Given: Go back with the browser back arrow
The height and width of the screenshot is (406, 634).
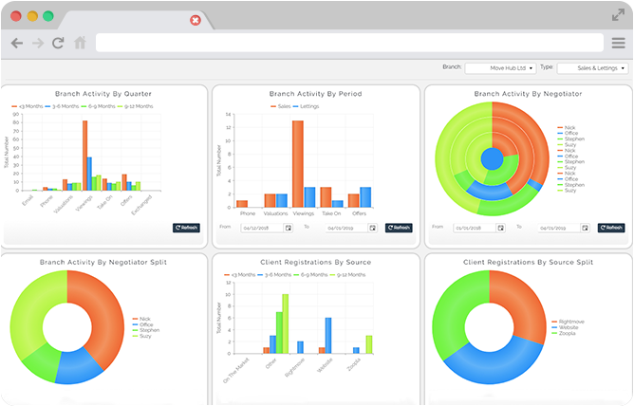Looking at the screenshot, I should click(17, 43).
